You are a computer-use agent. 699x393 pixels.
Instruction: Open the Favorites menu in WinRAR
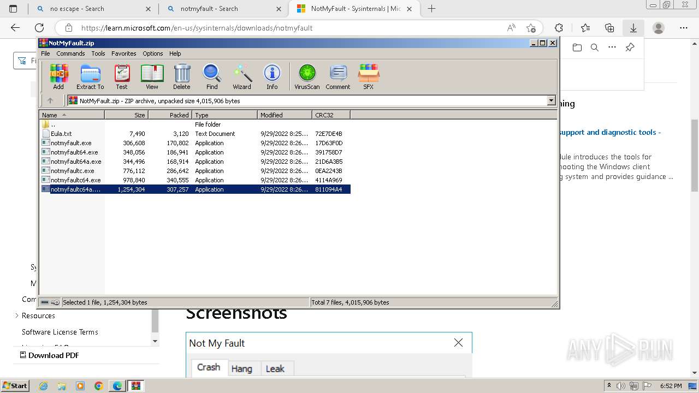click(124, 53)
